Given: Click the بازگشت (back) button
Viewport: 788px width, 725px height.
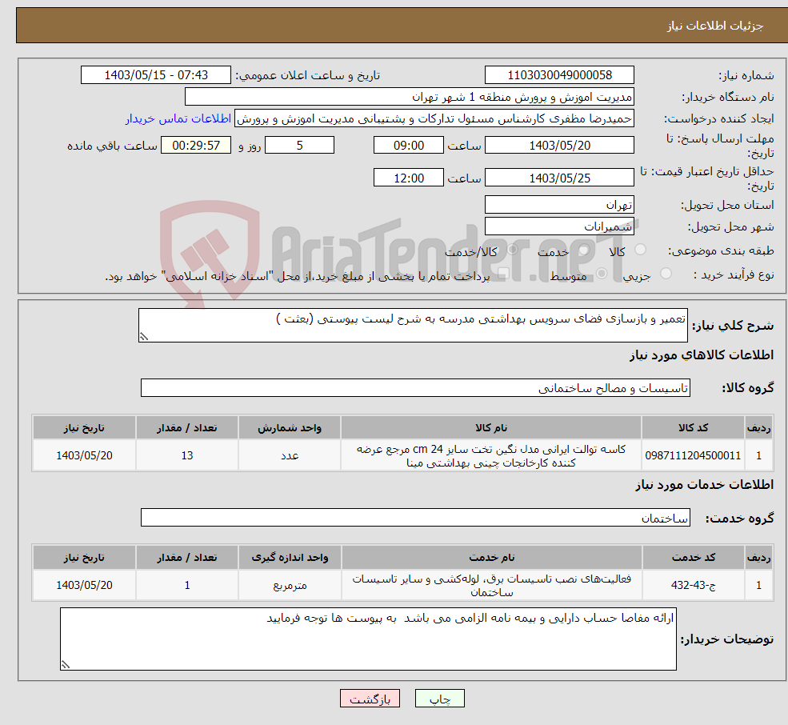Looking at the screenshot, I should [x=370, y=699].
